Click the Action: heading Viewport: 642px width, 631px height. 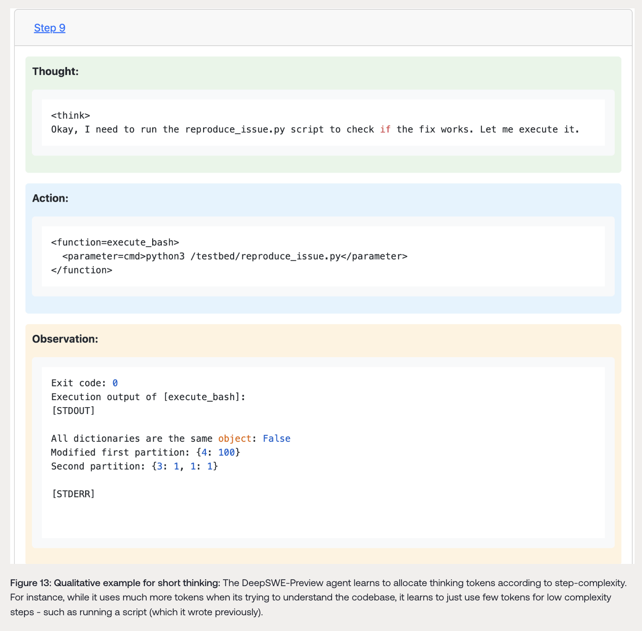click(50, 198)
